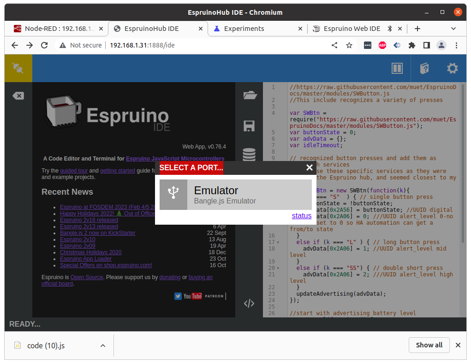Select the Bangle.js Emulator port
471x364 pixels.
tap(235, 195)
